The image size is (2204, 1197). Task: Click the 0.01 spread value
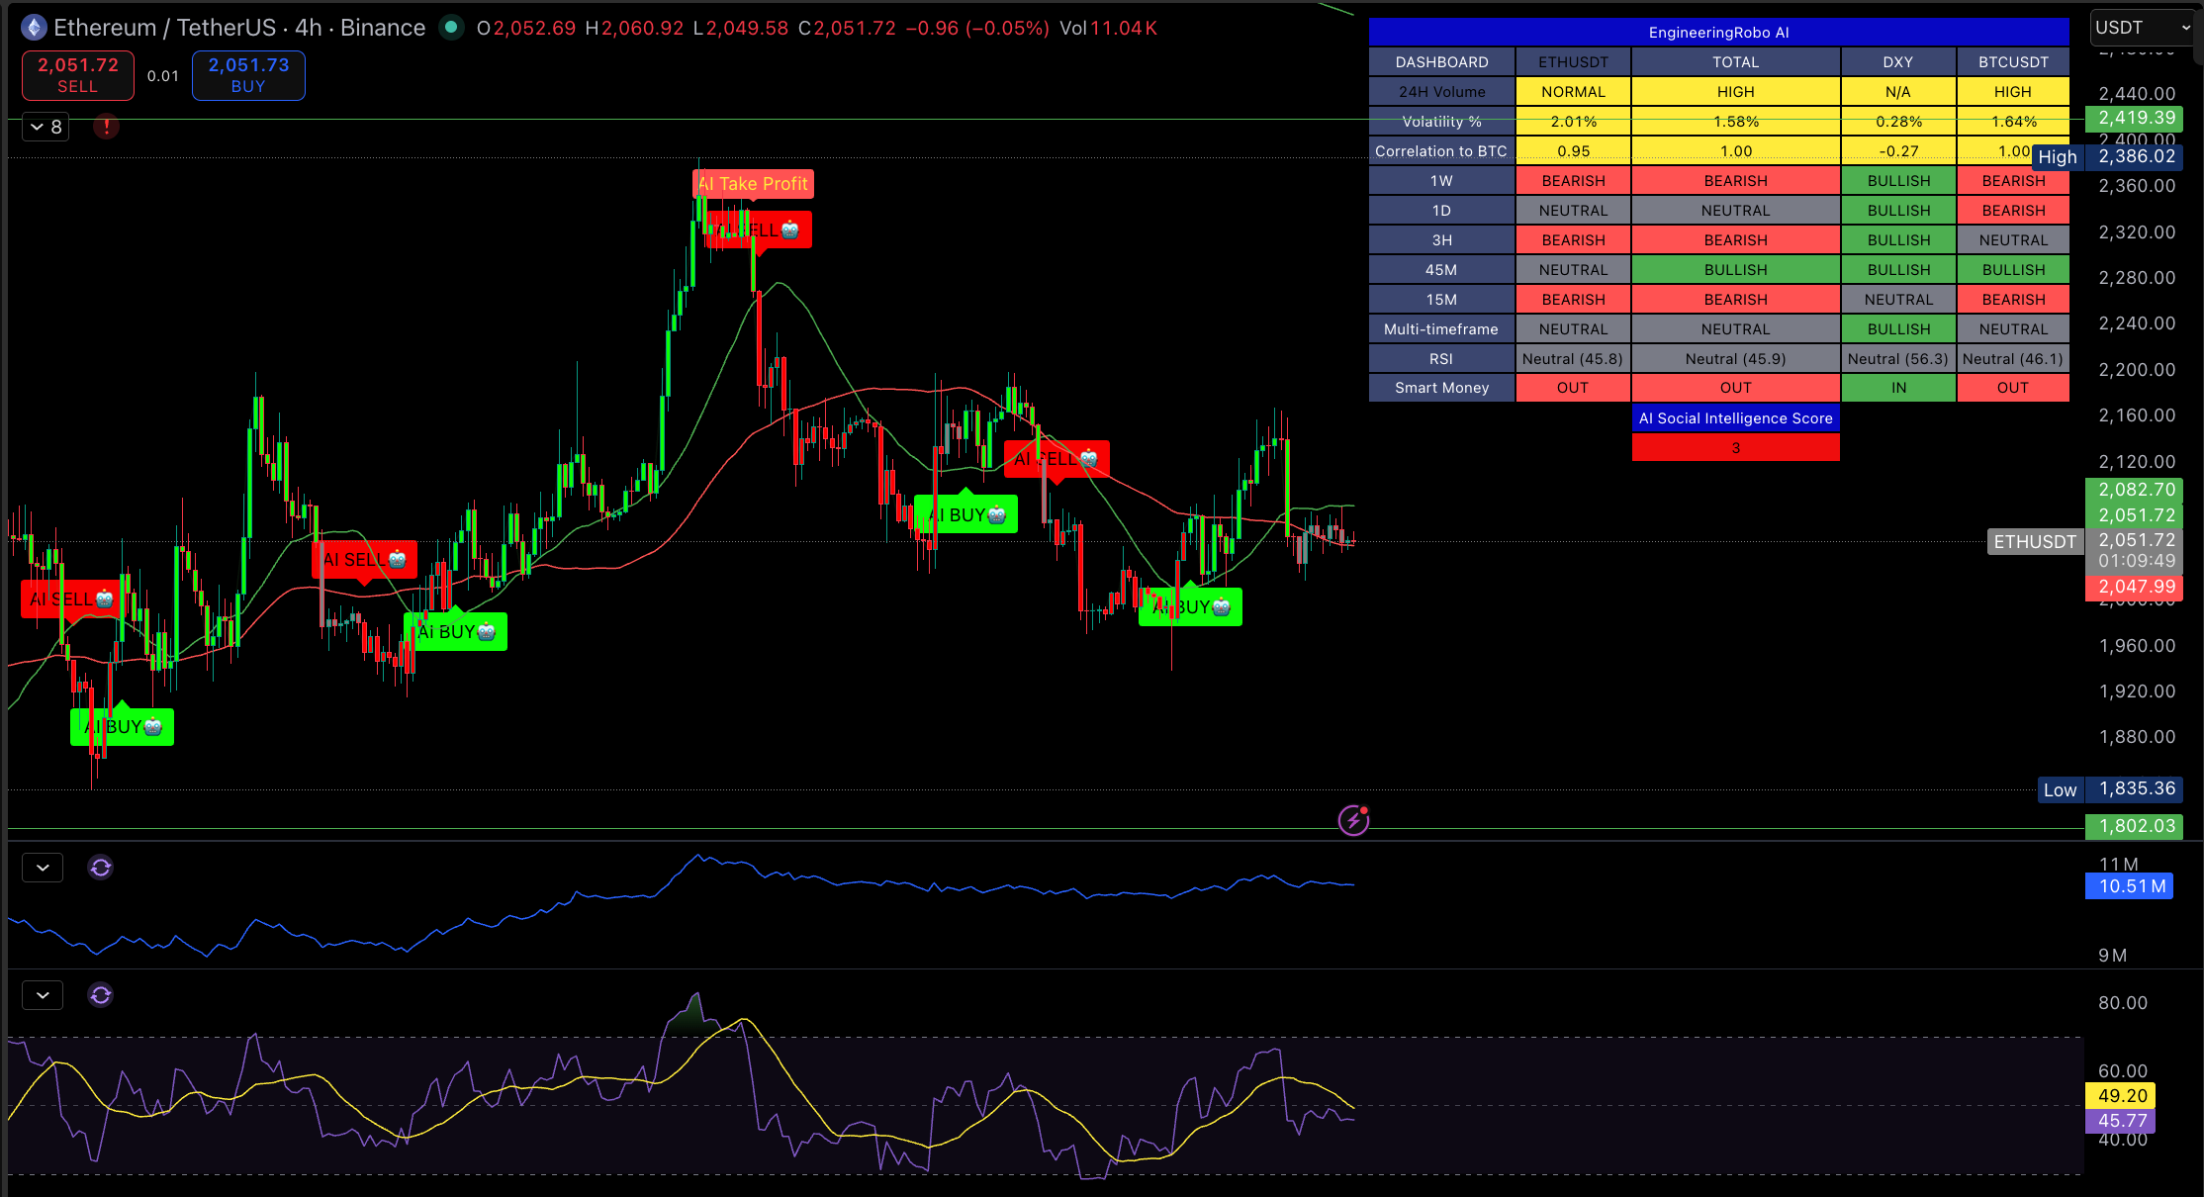click(x=163, y=76)
